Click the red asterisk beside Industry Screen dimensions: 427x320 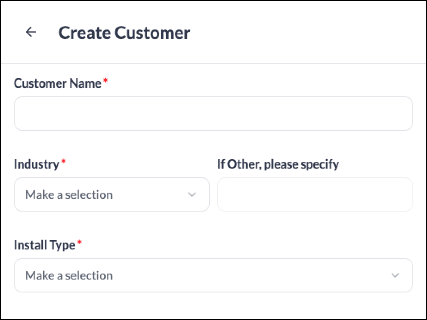63,161
